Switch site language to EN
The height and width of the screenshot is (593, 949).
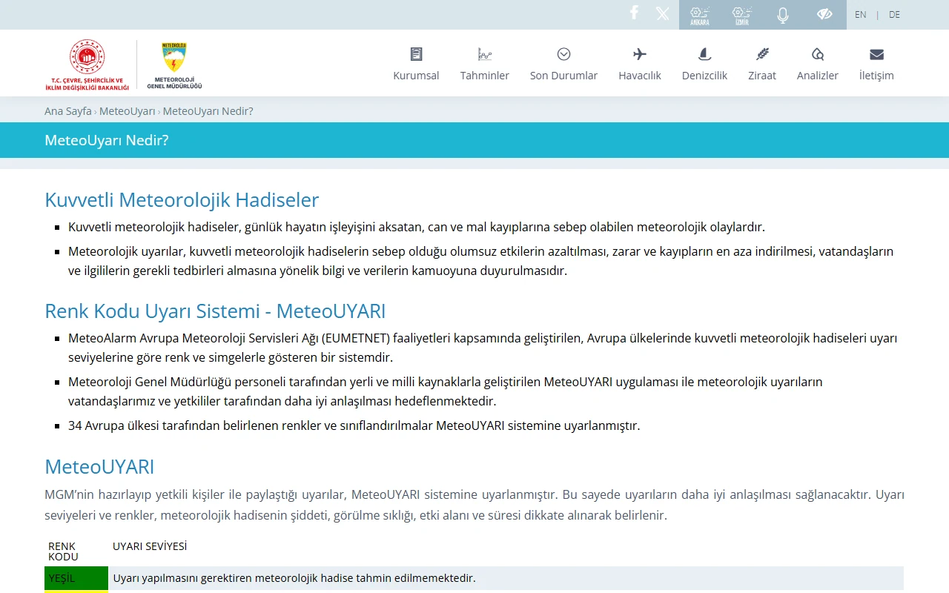click(860, 15)
